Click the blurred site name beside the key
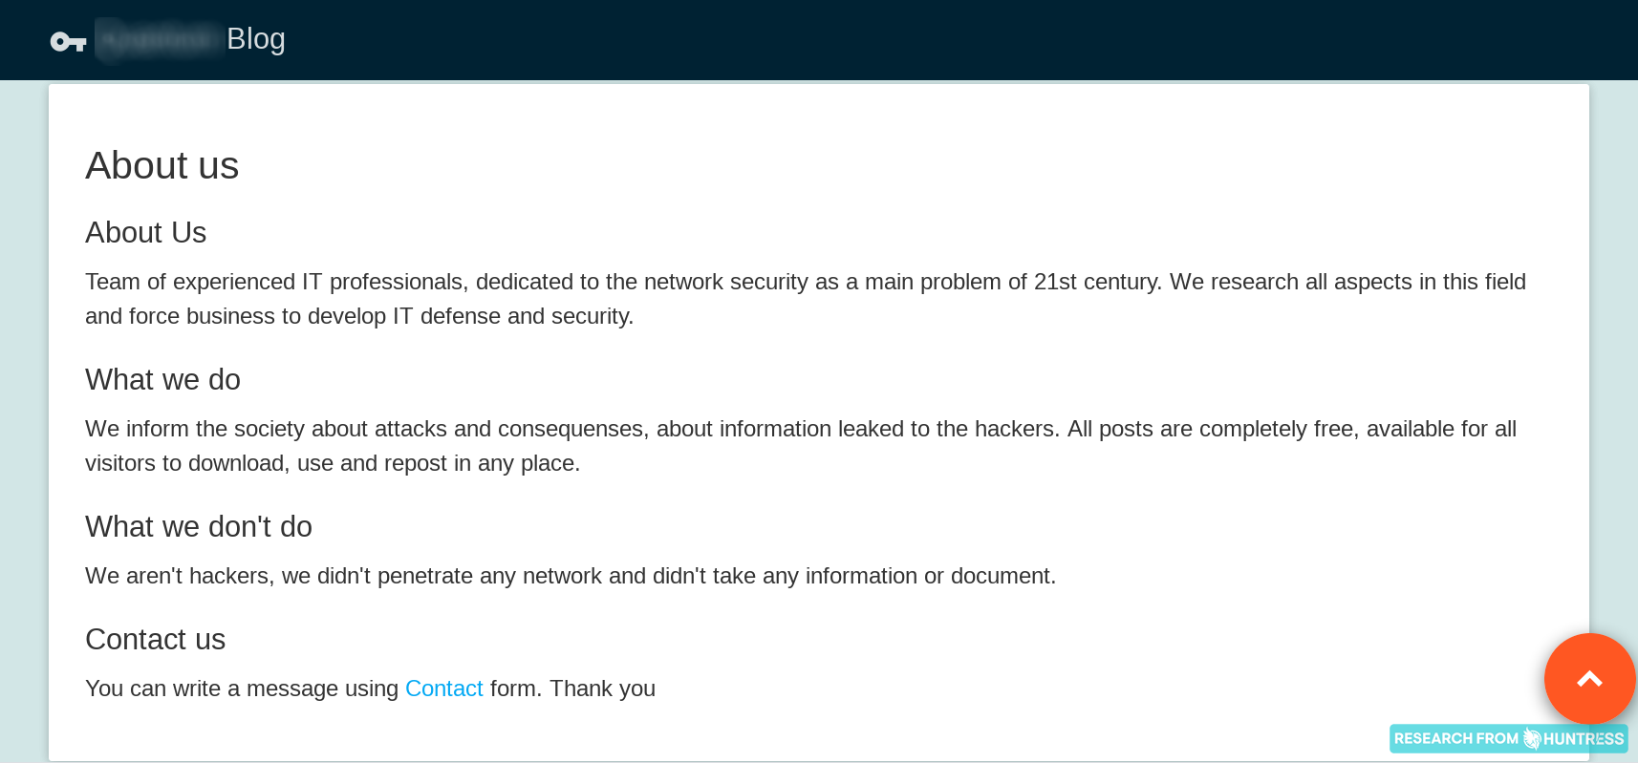 (x=159, y=39)
